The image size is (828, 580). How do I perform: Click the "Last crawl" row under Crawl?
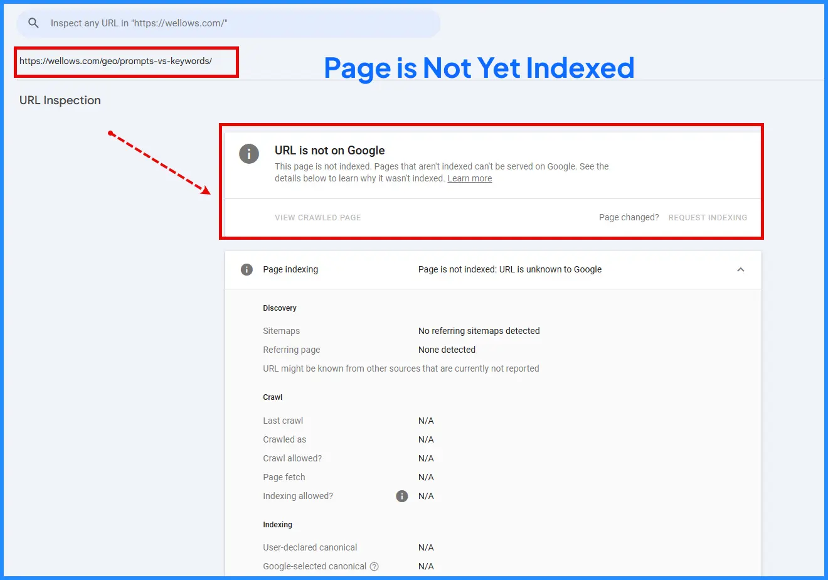pos(283,421)
